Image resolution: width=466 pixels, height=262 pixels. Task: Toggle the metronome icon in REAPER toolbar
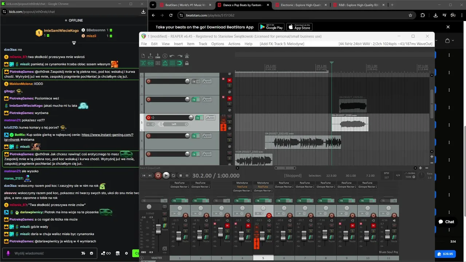tap(187, 56)
